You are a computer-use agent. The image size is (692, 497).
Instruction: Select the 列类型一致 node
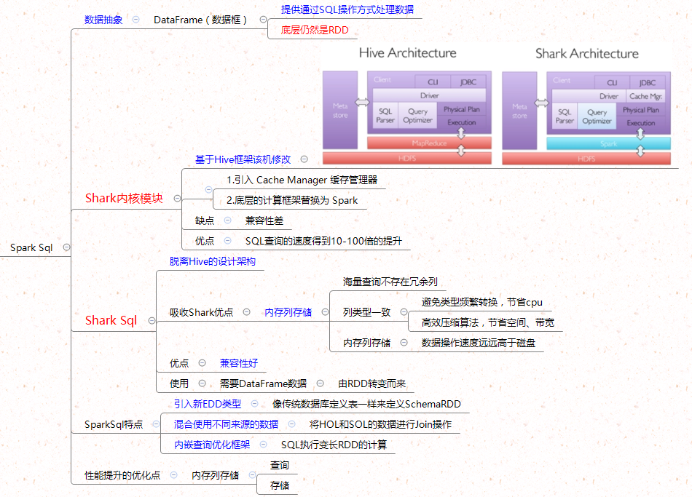pos(366,313)
